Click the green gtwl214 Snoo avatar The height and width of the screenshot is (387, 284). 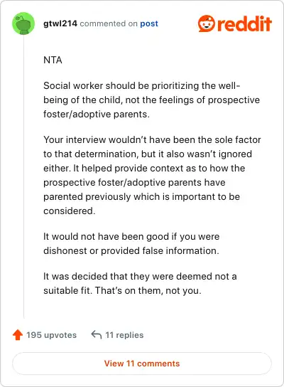[x=23, y=23]
